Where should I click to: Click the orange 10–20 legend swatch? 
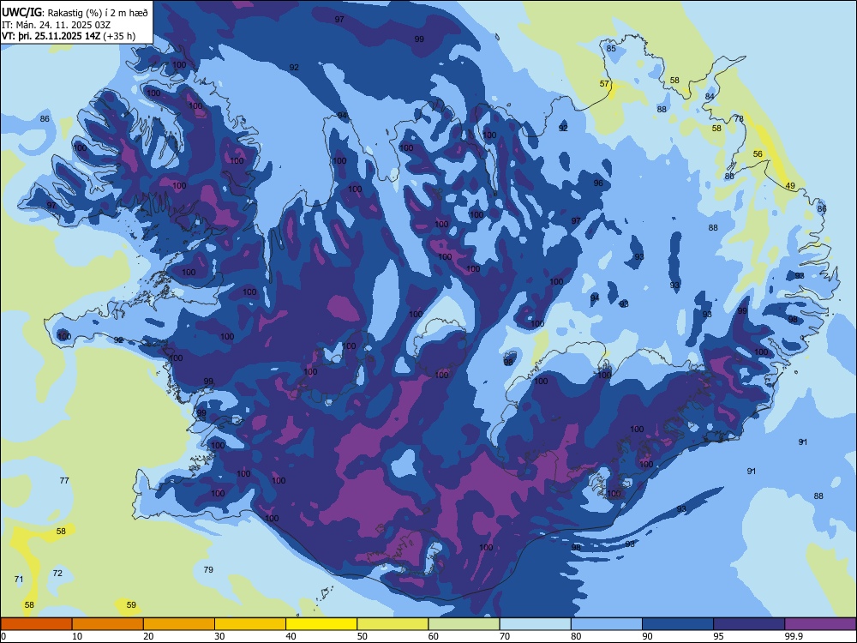click(108, 624)
